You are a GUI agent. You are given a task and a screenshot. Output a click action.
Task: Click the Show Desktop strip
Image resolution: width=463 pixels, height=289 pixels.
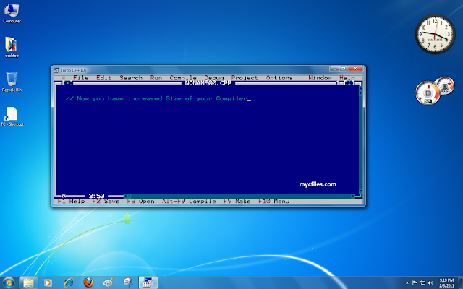(x=461, y=282)
